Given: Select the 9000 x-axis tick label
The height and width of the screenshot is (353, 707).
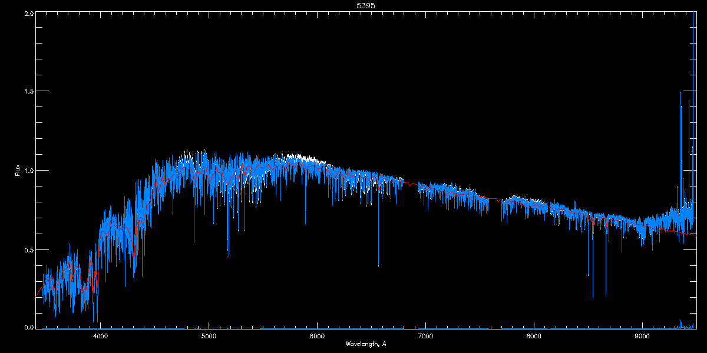Looking at the screenshot, I should click(x=642, y=336).
